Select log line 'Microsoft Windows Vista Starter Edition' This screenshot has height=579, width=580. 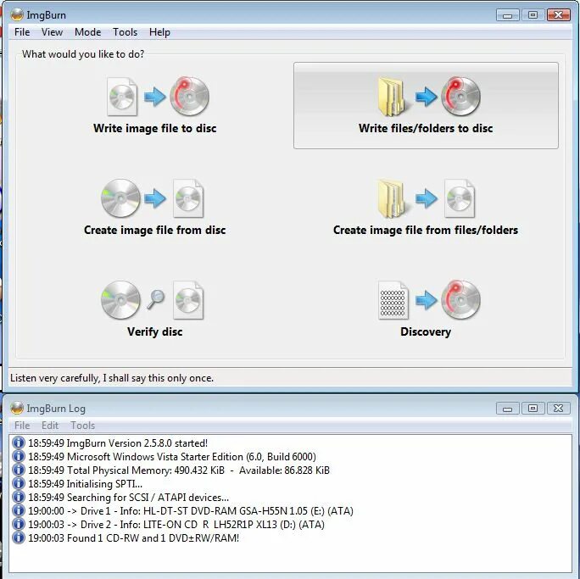(172, 457)
